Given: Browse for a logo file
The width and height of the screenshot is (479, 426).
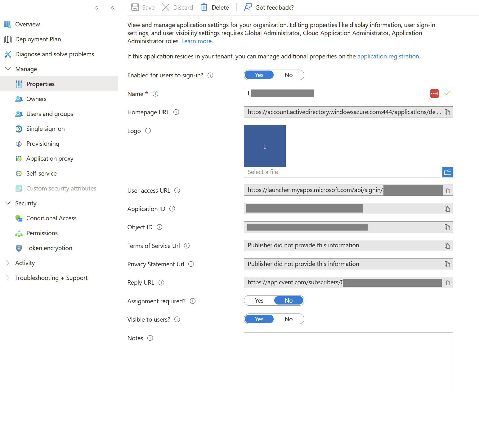Looking at the screenshot, I should point(448,172).
